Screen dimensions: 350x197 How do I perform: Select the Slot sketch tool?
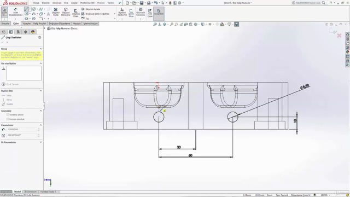pos(26,19)
